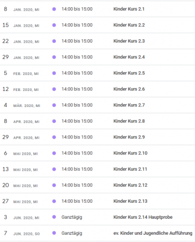Open Kinder Kurs 2.14 Hauptprobe event
This screenshot has width=195, height=242.
click(143, 217)
